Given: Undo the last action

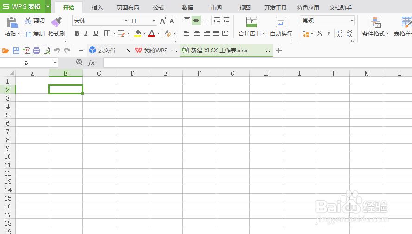Looking at the screenshot, I should pyautogui.click(x=57, y=51).
